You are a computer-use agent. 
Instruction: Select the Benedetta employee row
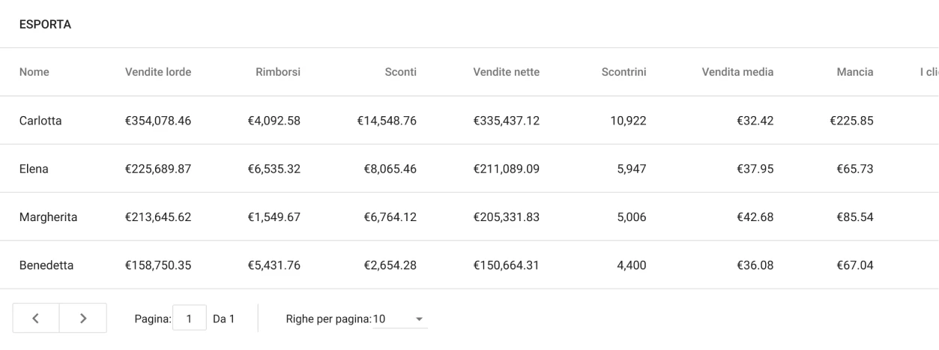pyautogui.click(x=46, y=265)
